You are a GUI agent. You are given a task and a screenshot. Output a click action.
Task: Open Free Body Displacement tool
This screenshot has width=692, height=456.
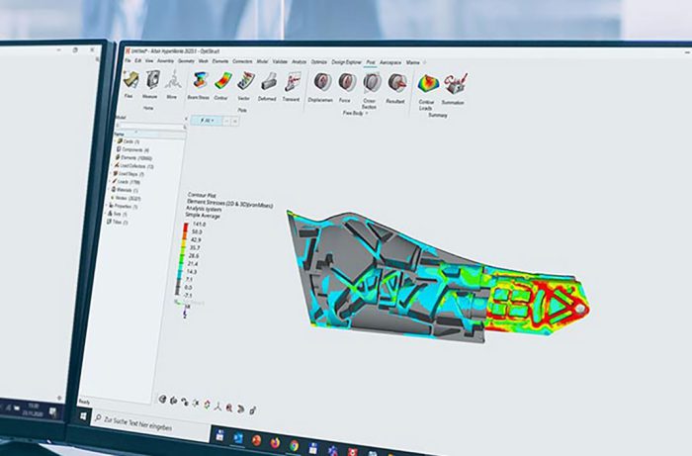coord(321,83)
